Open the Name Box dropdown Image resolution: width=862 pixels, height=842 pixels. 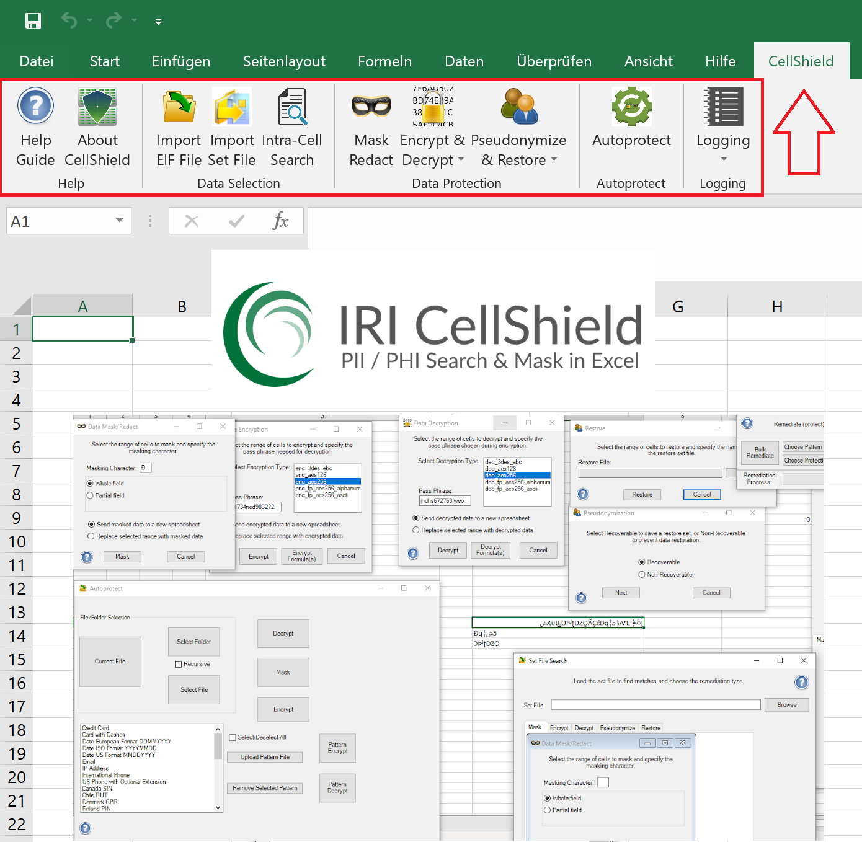pyautogui.click(x=120, y=221)
